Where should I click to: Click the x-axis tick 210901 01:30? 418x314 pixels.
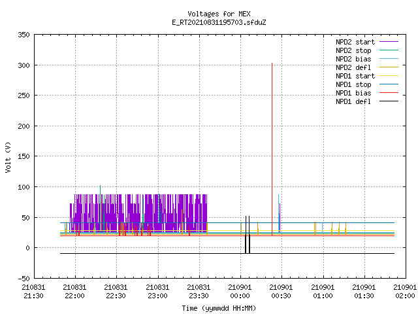[364, 292]
